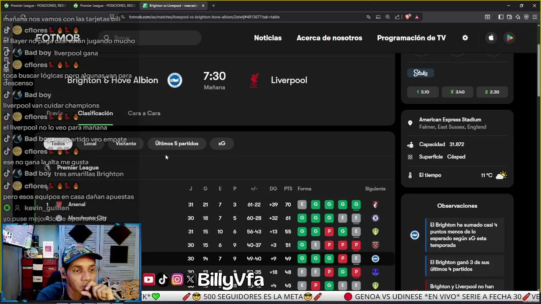Open the Brave Shields lion icon
This screenshot has height=304, width=541.
pos(407,17)
